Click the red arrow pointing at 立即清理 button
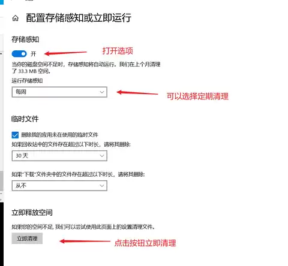Viewport: 288px width, 266px height. (x=85, y=241)
